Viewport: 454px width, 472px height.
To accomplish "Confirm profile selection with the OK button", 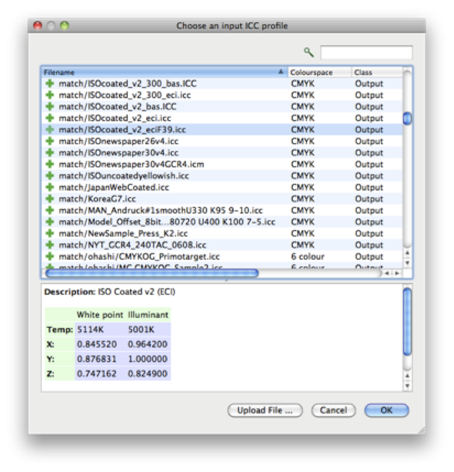I will (386, 410).
